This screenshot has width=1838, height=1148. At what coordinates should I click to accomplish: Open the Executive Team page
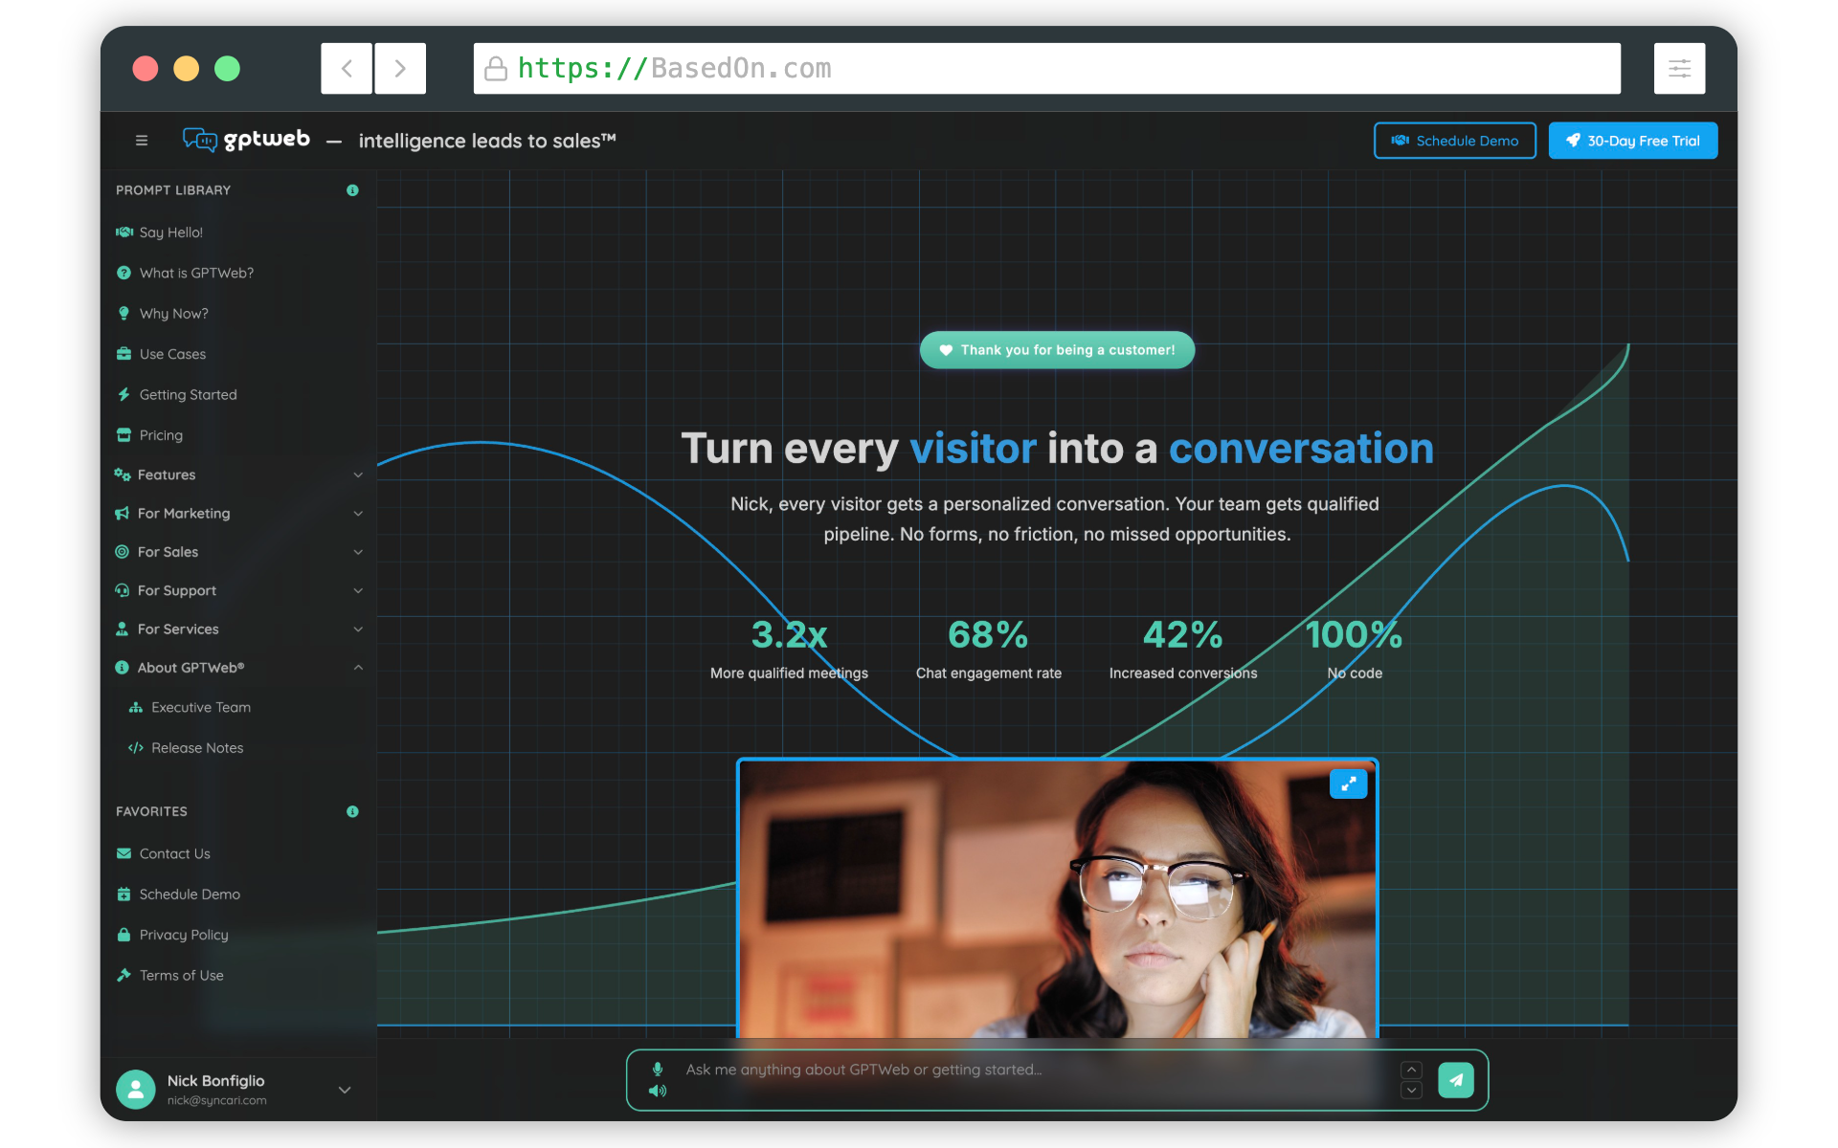190,707
